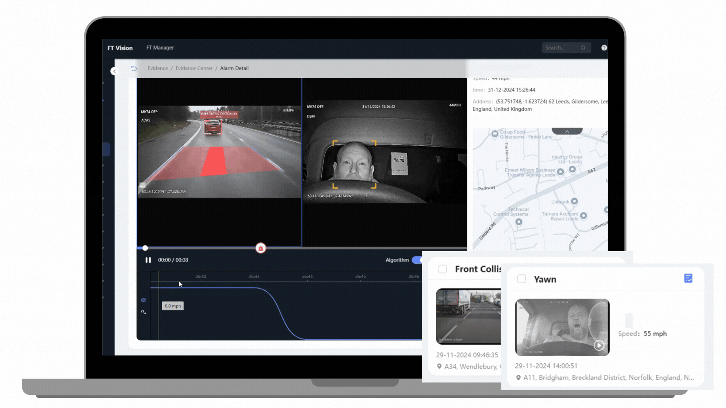Check the Yawn event checkbox
Screen dimensions: 726x408
click(x=521, y=279)
